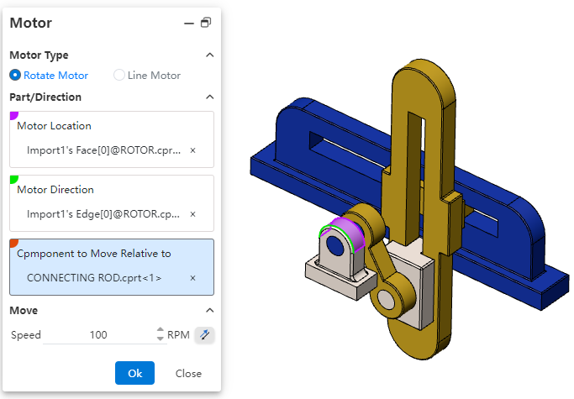Image resolution: width=574 pixels, height=399 pixels.
Task: Select the Line Motor radio button
Action: [119, 76]
